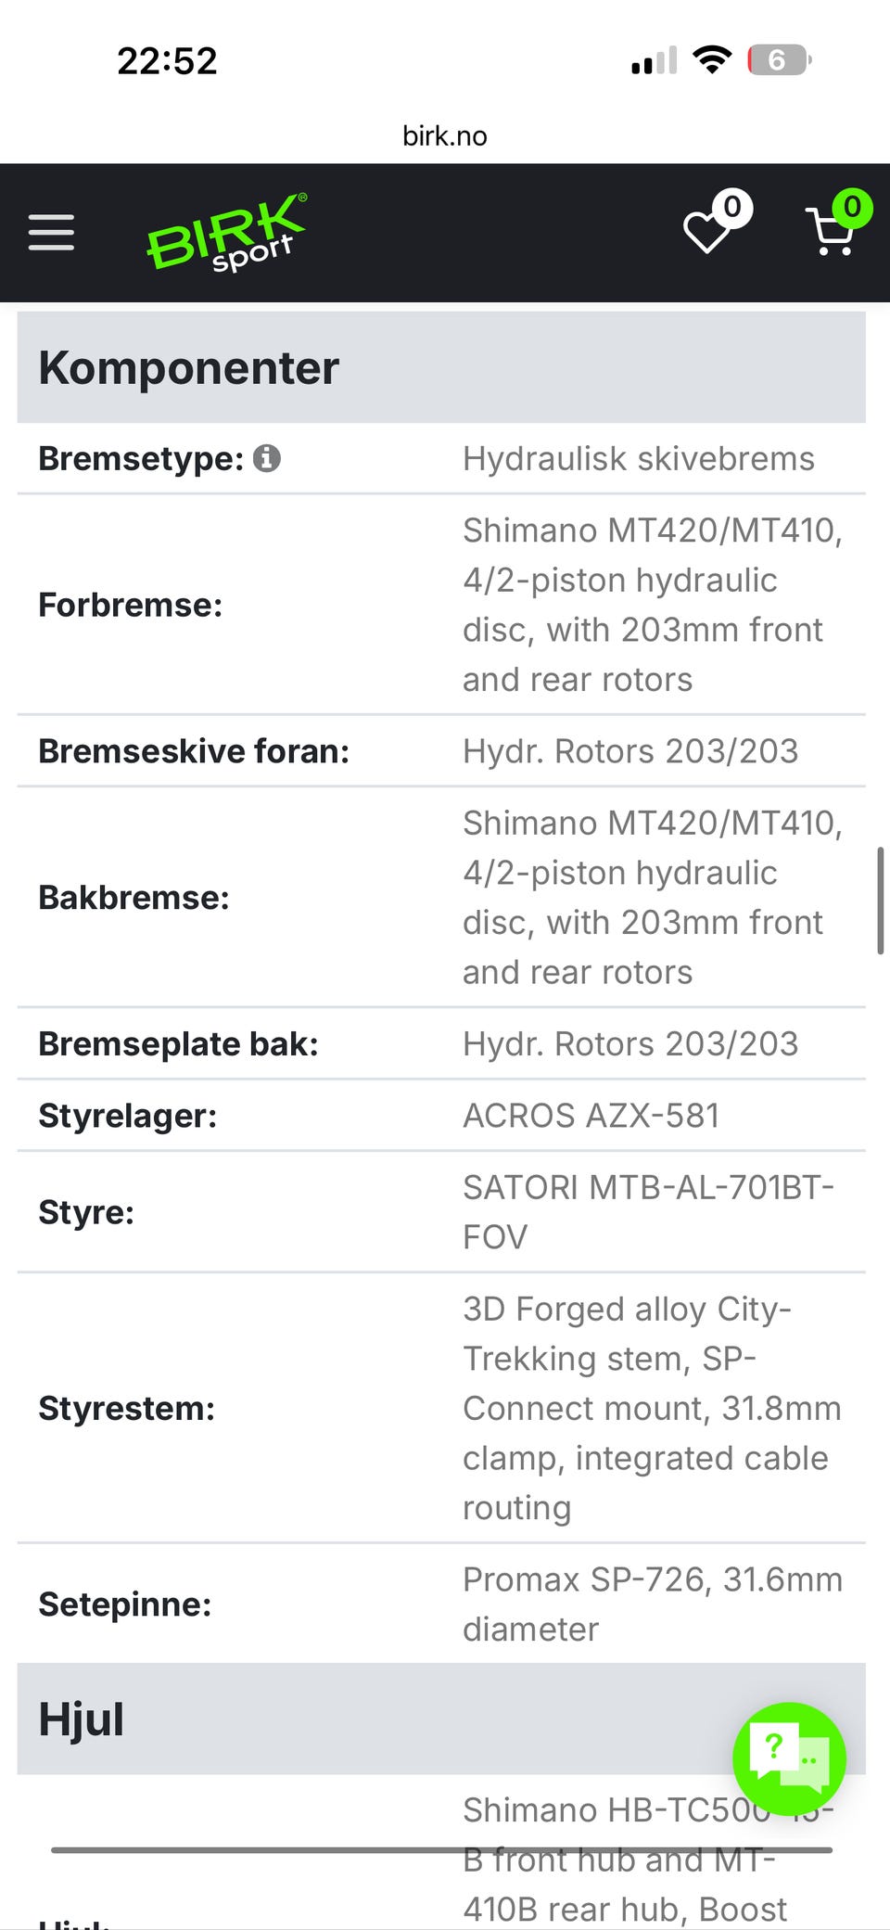Image resolution: width=890 pixels, height=1930 pixels.
Task: Tap the Birk Sport logo
Action: pos(227,232)
